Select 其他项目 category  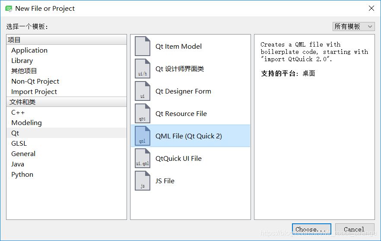(67, 71)
